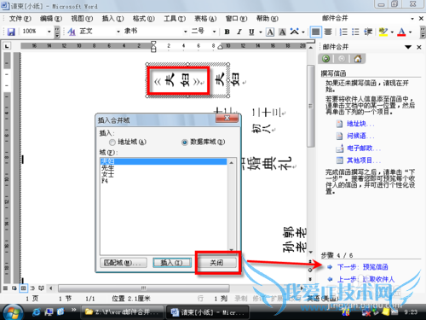Open the style 正文 dropdown
426x320 pixels.
[x=118, y=32]
